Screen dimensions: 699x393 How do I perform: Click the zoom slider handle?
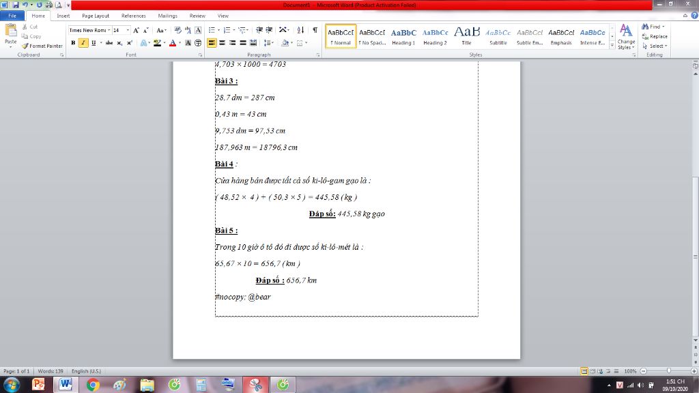tap(669, 370)
